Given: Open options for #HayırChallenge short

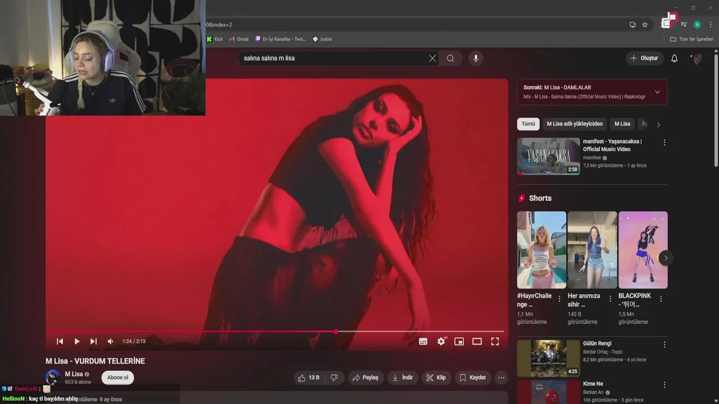Looking at the screenshot, I should (x=559, y=299).
